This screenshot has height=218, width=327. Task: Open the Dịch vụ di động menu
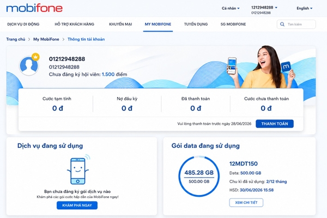pyautogui.click(x=23, y=24)
